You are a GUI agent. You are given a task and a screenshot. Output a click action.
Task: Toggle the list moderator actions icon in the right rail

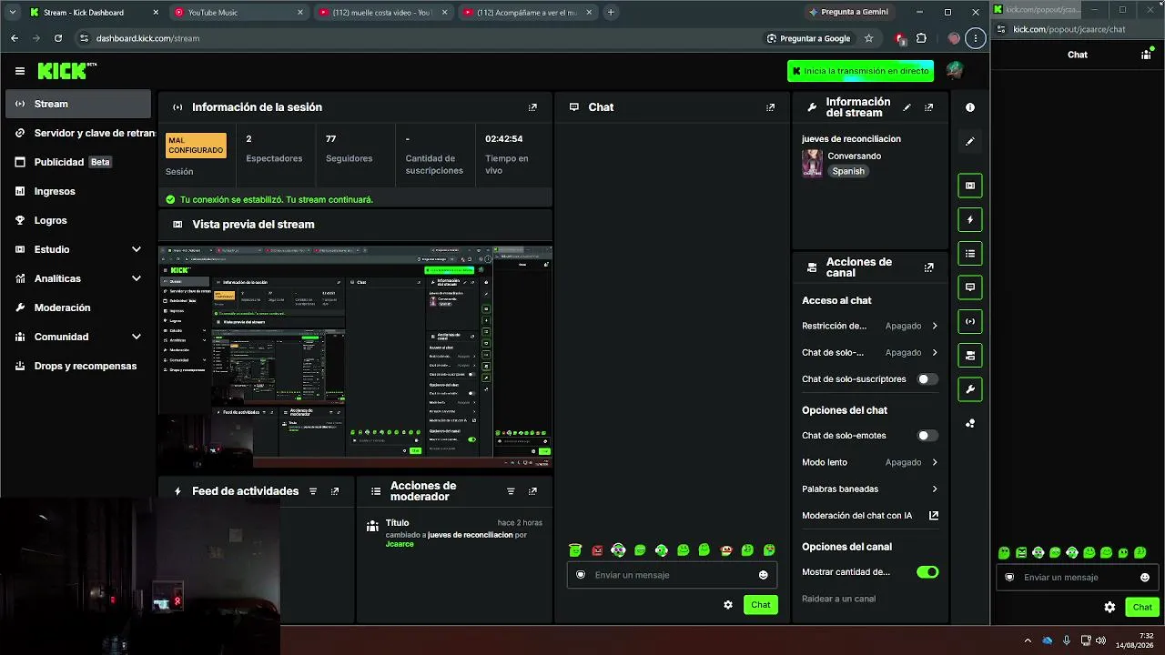coord(970,254)
